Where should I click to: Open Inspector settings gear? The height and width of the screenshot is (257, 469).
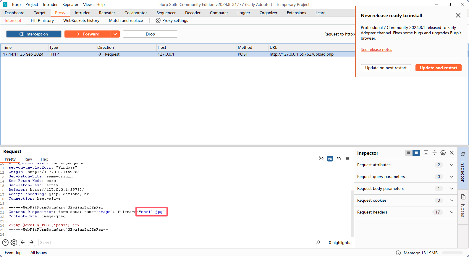pos(443,153)
